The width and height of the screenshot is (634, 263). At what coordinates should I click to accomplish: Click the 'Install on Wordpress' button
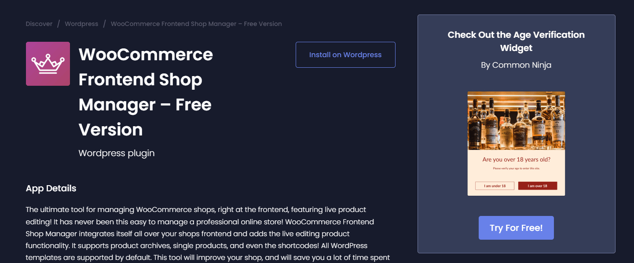coord(345,55)
